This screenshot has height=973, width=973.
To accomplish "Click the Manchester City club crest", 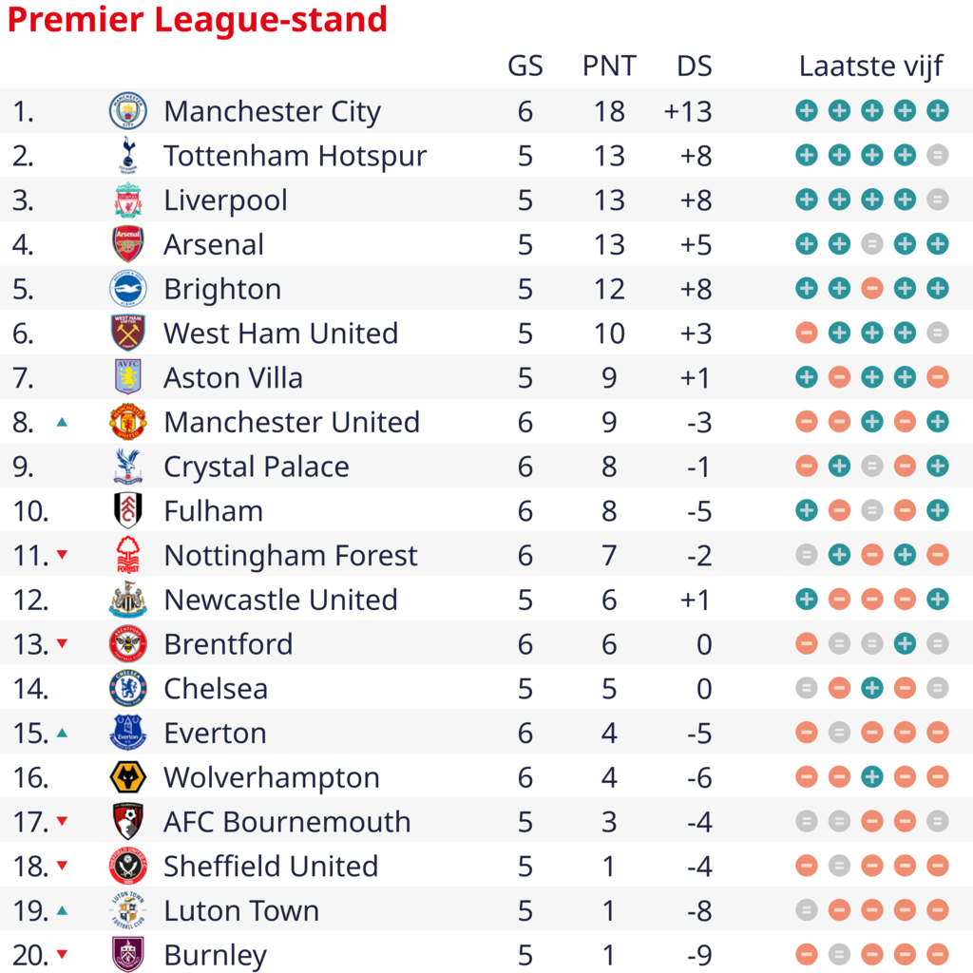I will (x=128, y=111).
